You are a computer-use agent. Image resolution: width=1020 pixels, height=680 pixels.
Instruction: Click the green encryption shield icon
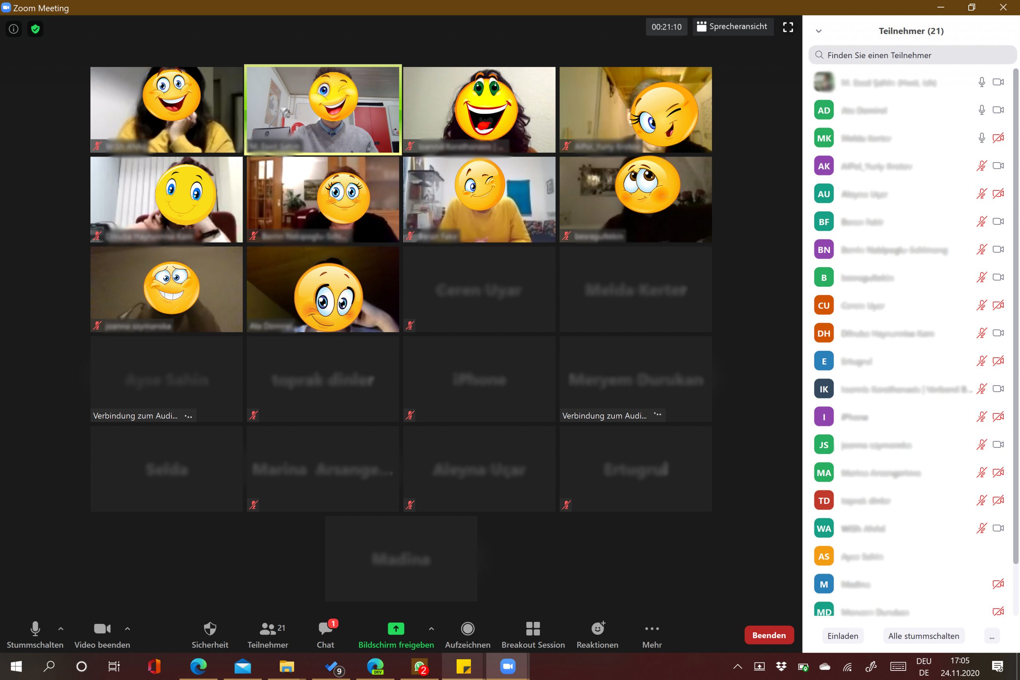click(35, 29)
